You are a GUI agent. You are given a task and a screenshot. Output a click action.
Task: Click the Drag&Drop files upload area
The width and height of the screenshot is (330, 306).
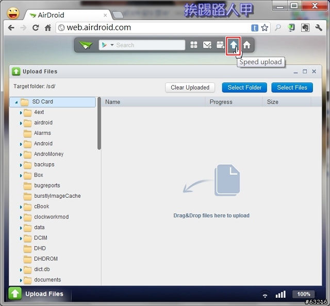tap(211, 196)
